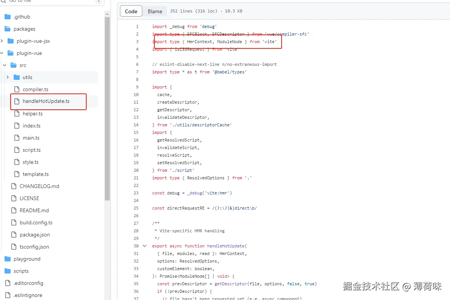Click the '10.3 KB' file size text
This screenshot has width=450, height=300.
pyautogui.click(x=234, y=11)
